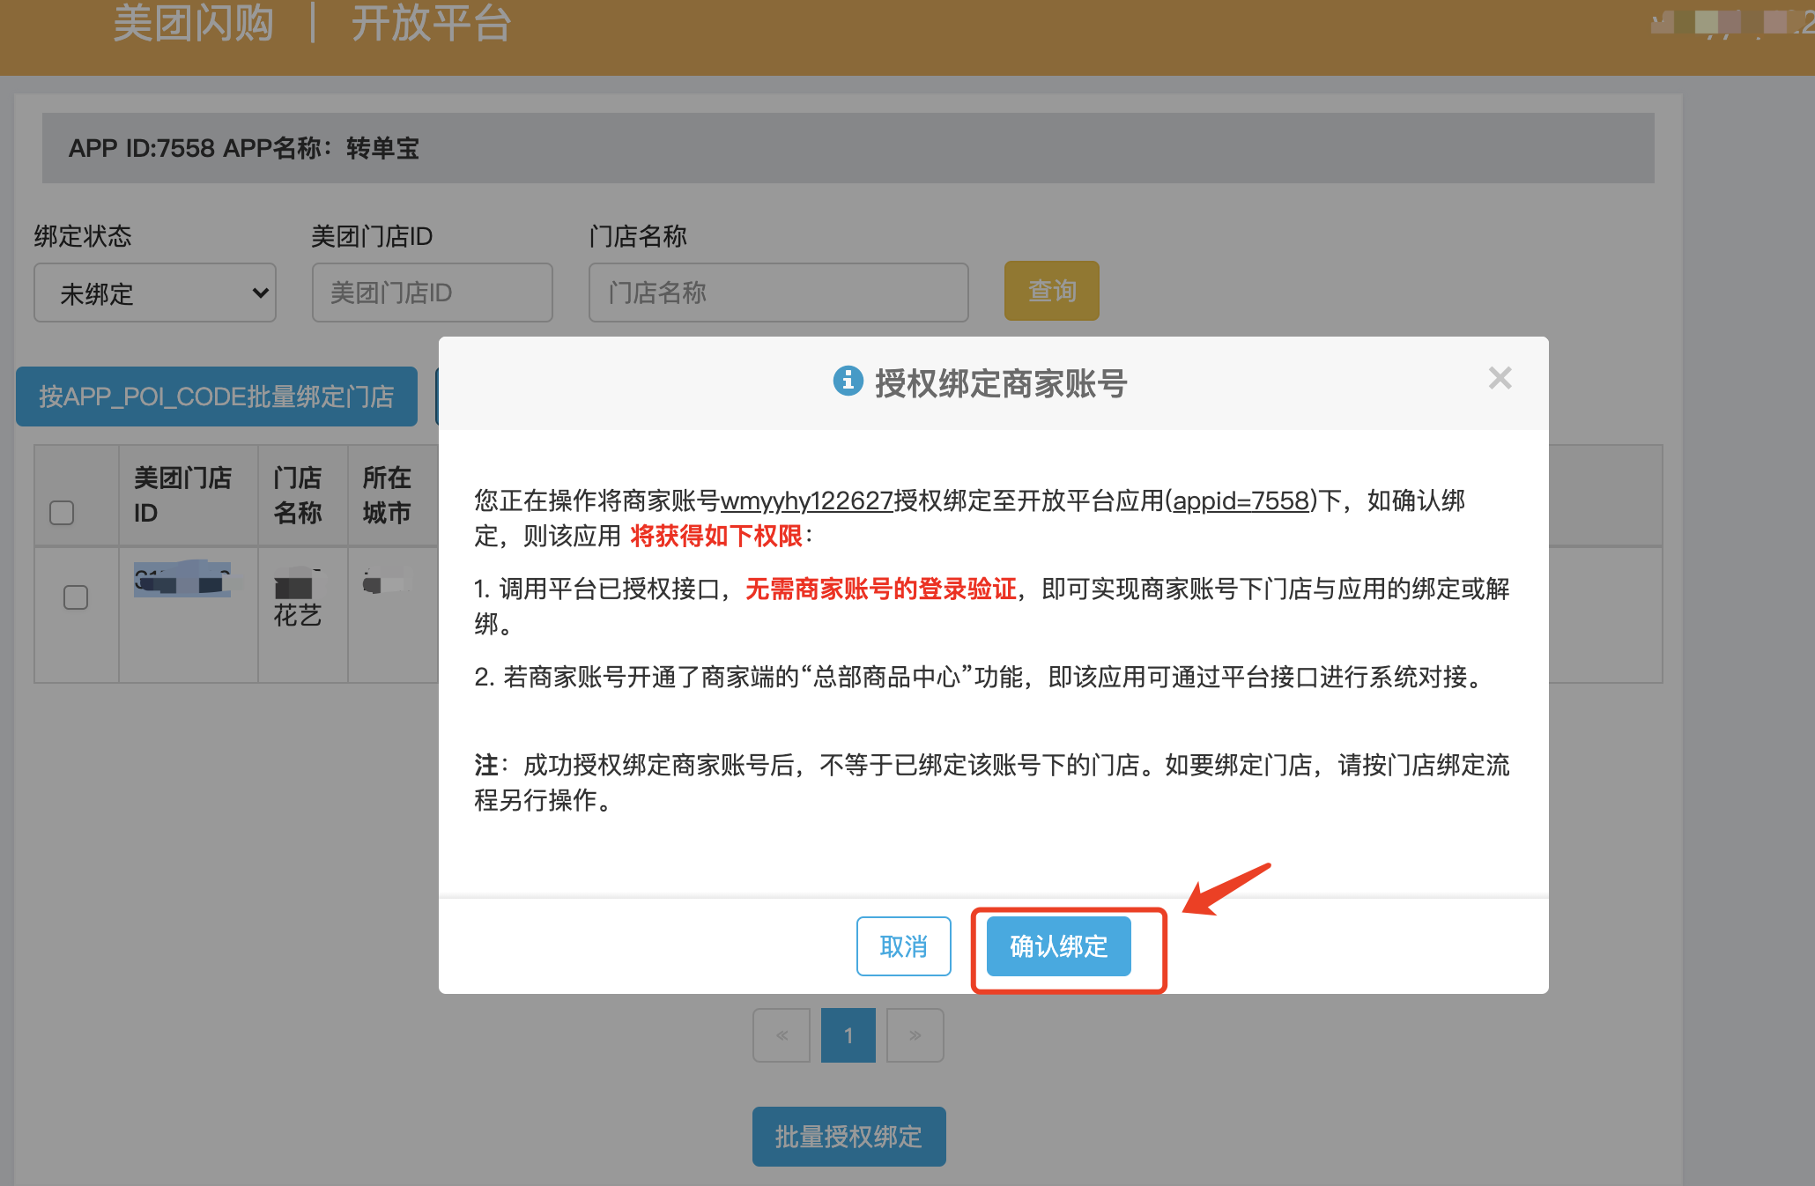Click the 批量授权绑定 button
Image resolution: width=1815 pixels, height=1186 pixels.
coord(848,1137)
